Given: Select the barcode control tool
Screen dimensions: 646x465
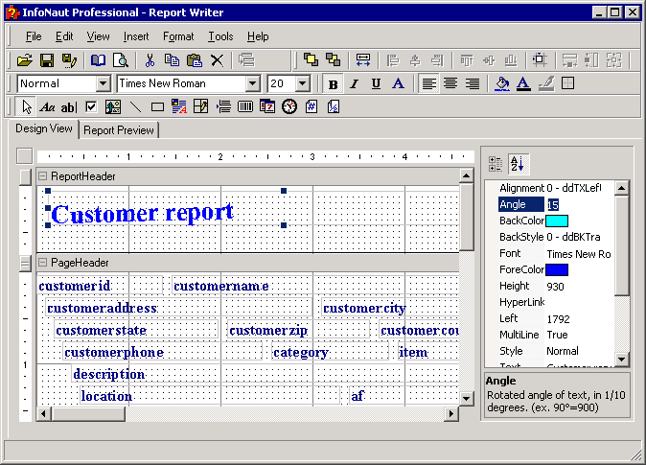Looking at the screenshot, I should [x=245, y=107].
